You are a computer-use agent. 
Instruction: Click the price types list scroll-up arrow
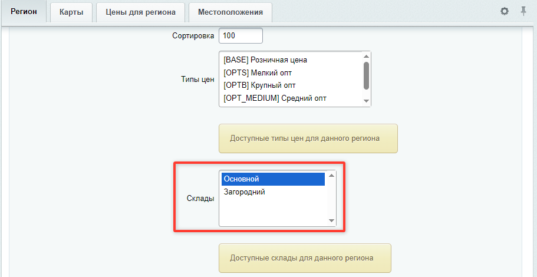tap(366, 57)
